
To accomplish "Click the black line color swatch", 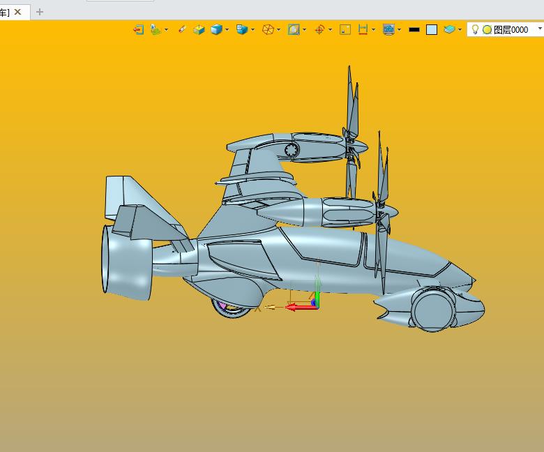I will (414, 30).
